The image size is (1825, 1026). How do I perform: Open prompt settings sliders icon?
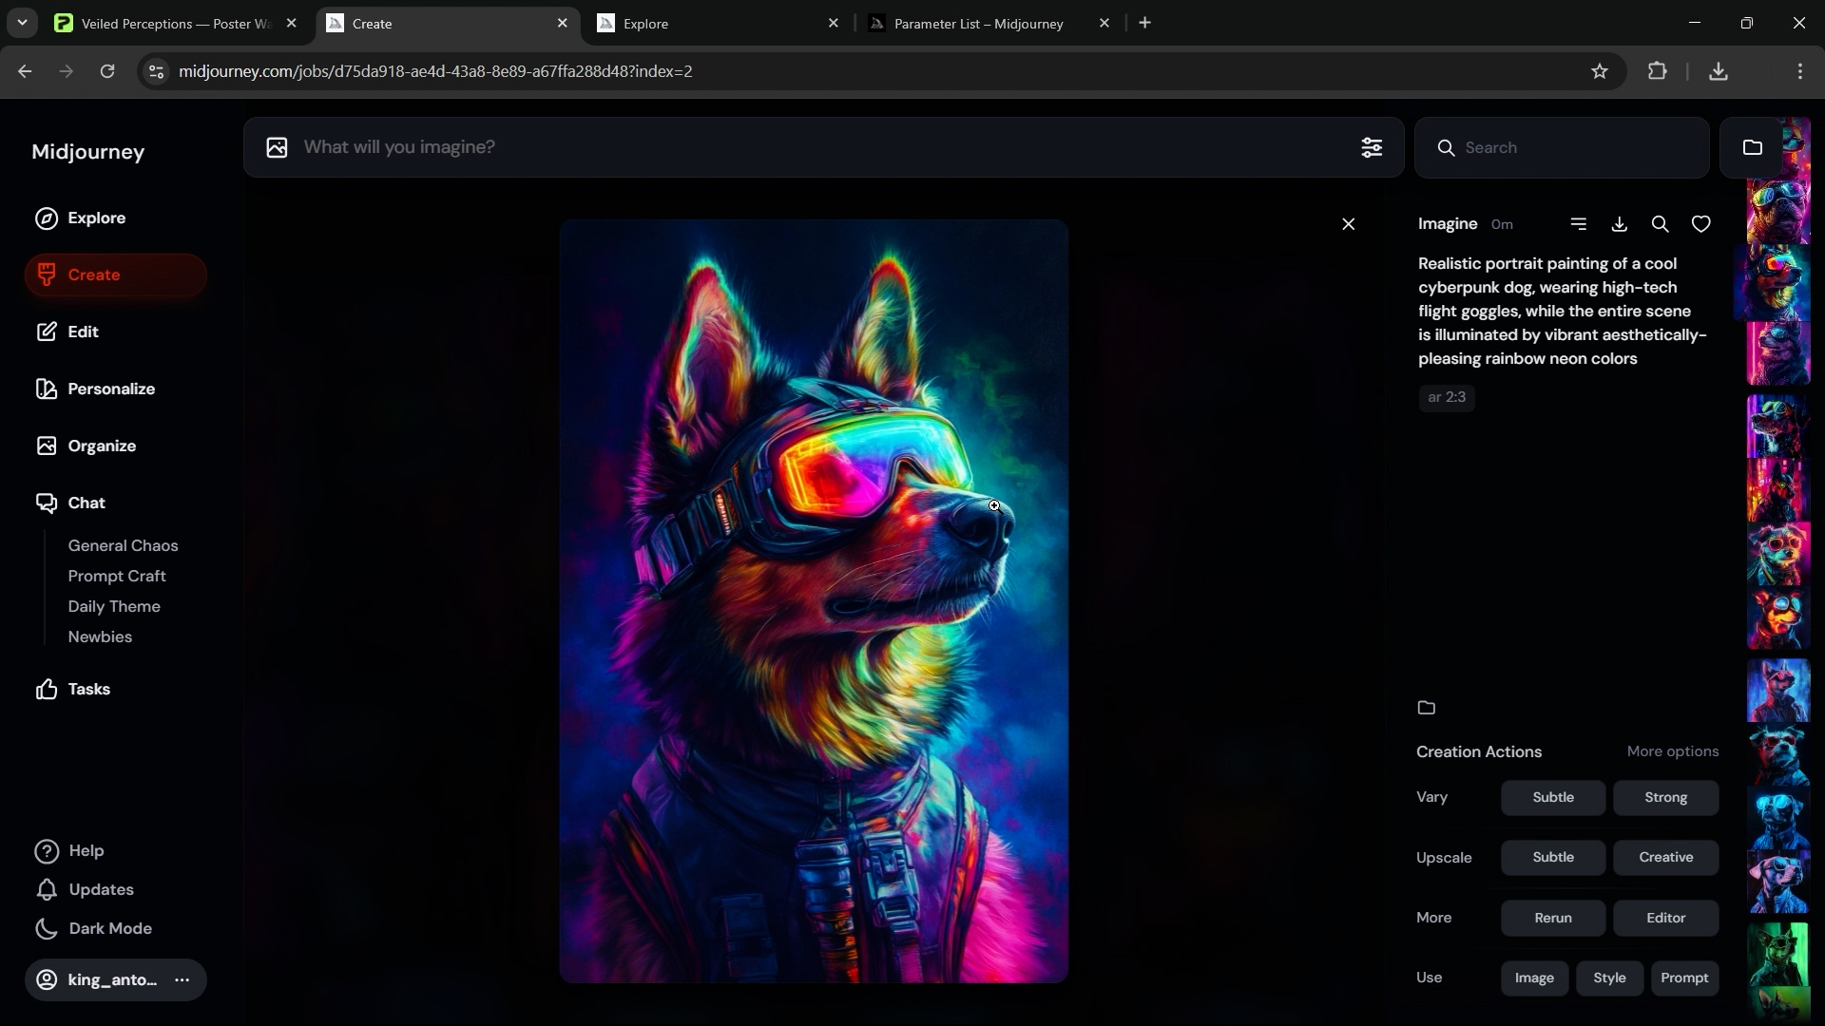[x=1372, y=147]
